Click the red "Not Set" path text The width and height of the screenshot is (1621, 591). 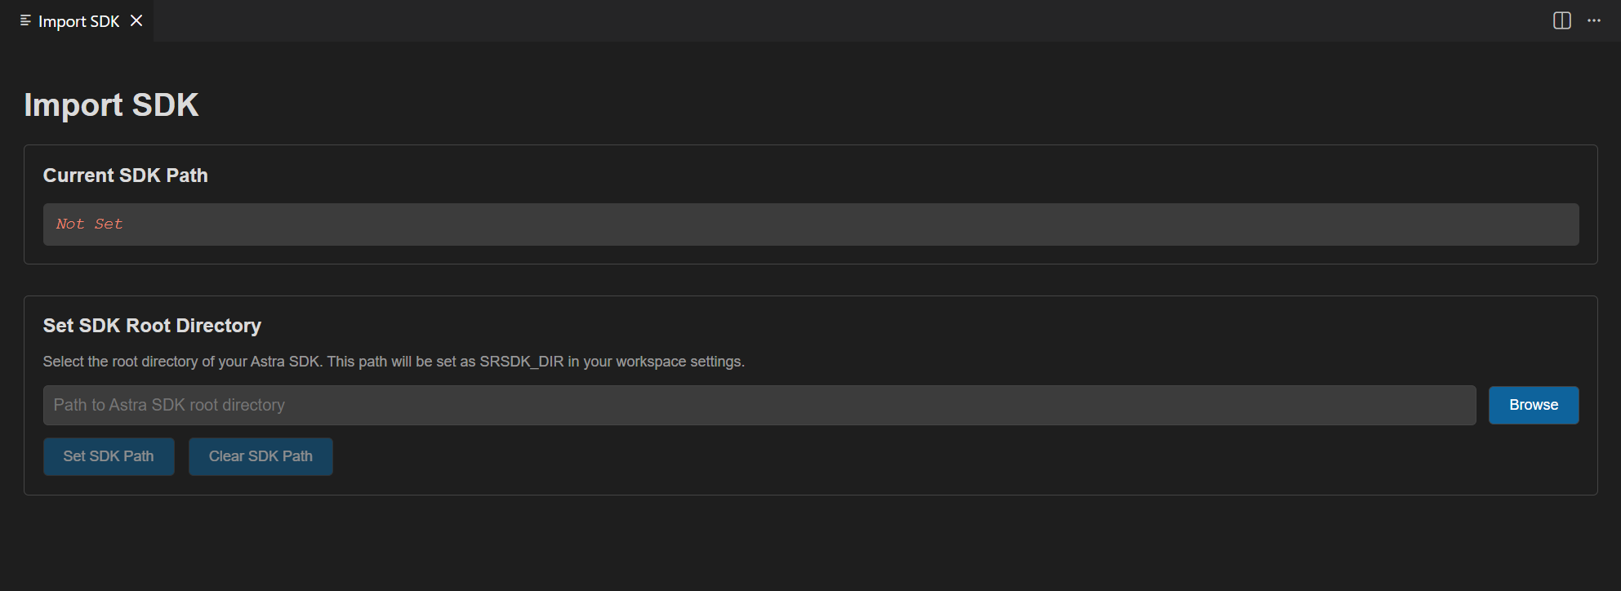coord(89,224)
